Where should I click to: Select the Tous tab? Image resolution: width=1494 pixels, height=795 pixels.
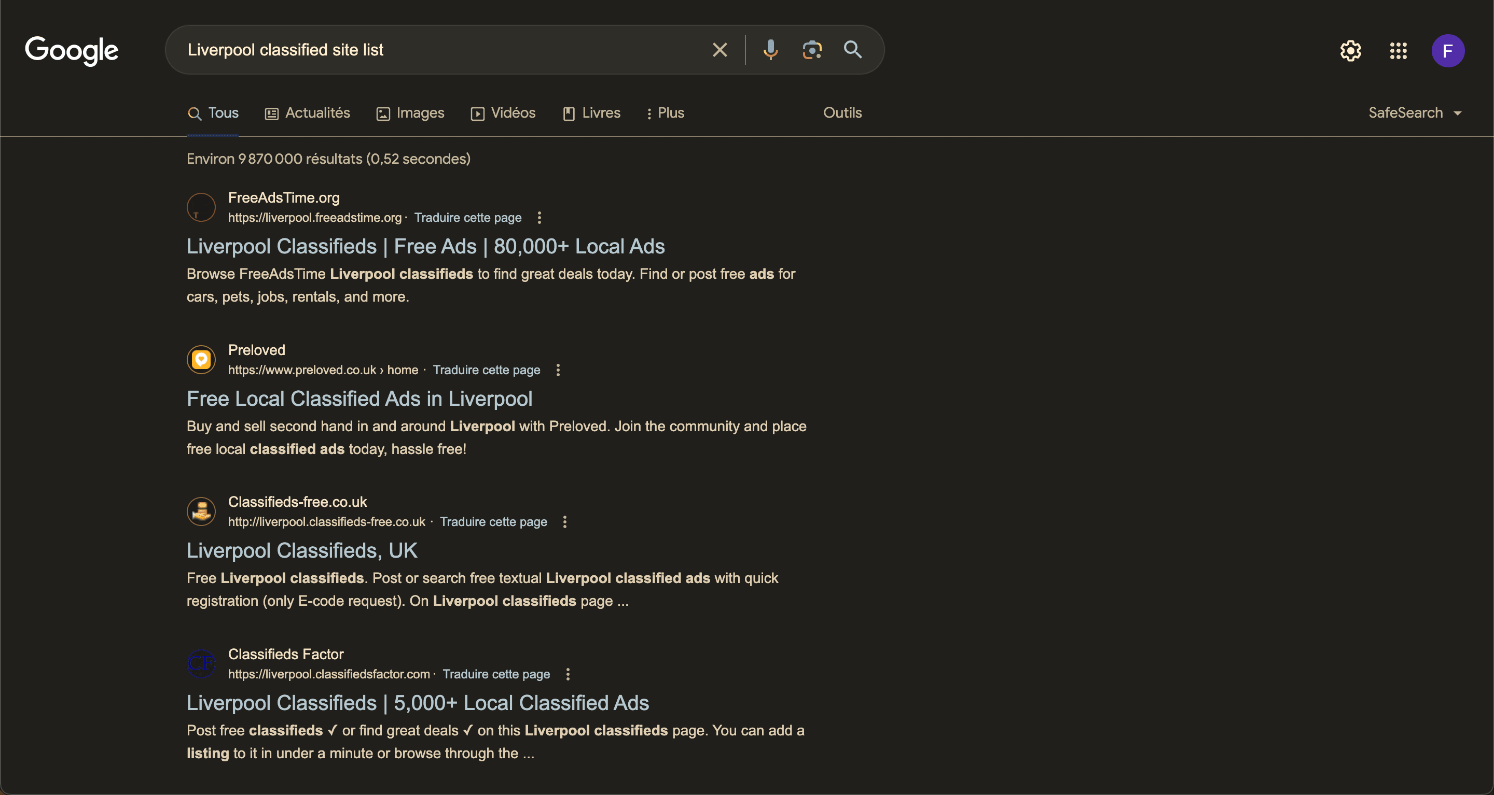tap(213, 113)
